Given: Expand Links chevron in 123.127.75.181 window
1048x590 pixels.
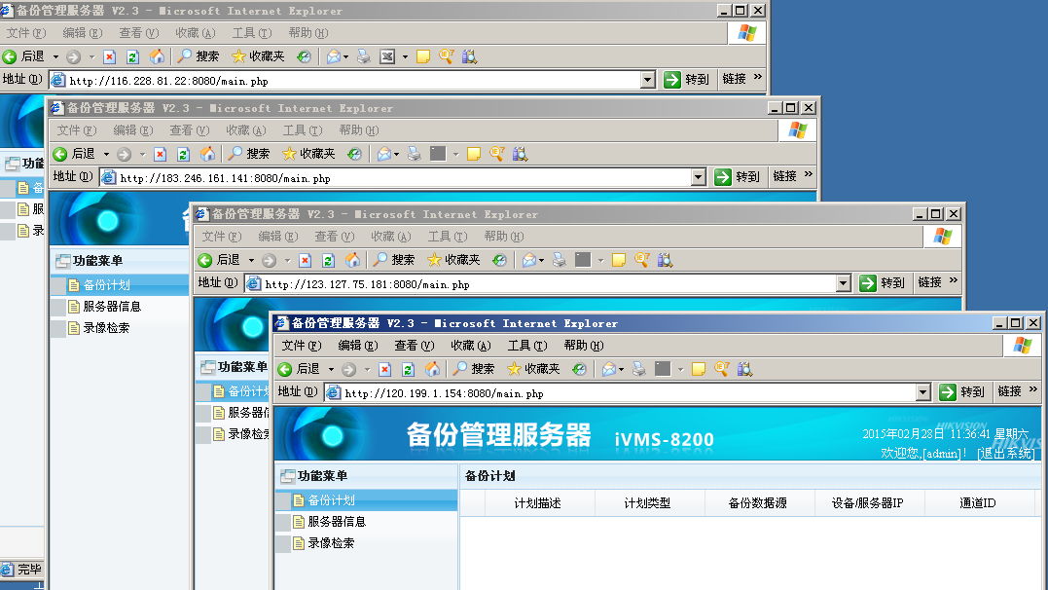Looking at the screenshot, I should point(954,280).
